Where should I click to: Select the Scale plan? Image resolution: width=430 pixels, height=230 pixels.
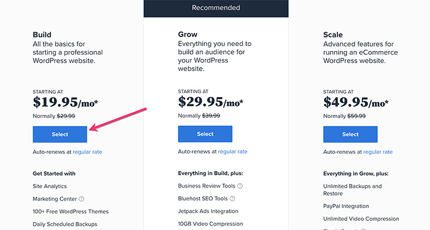point(350,134)
